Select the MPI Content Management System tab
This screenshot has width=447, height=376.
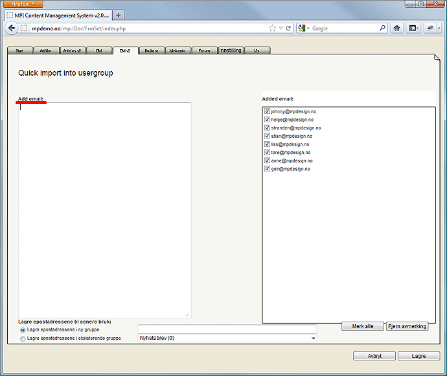[58, 16]
